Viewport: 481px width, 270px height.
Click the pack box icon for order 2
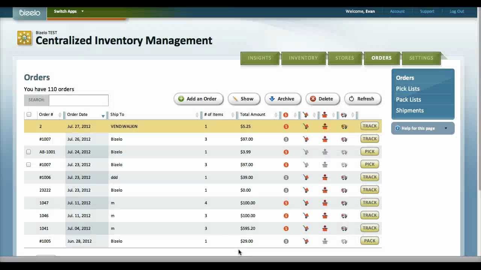coord(325,127)
